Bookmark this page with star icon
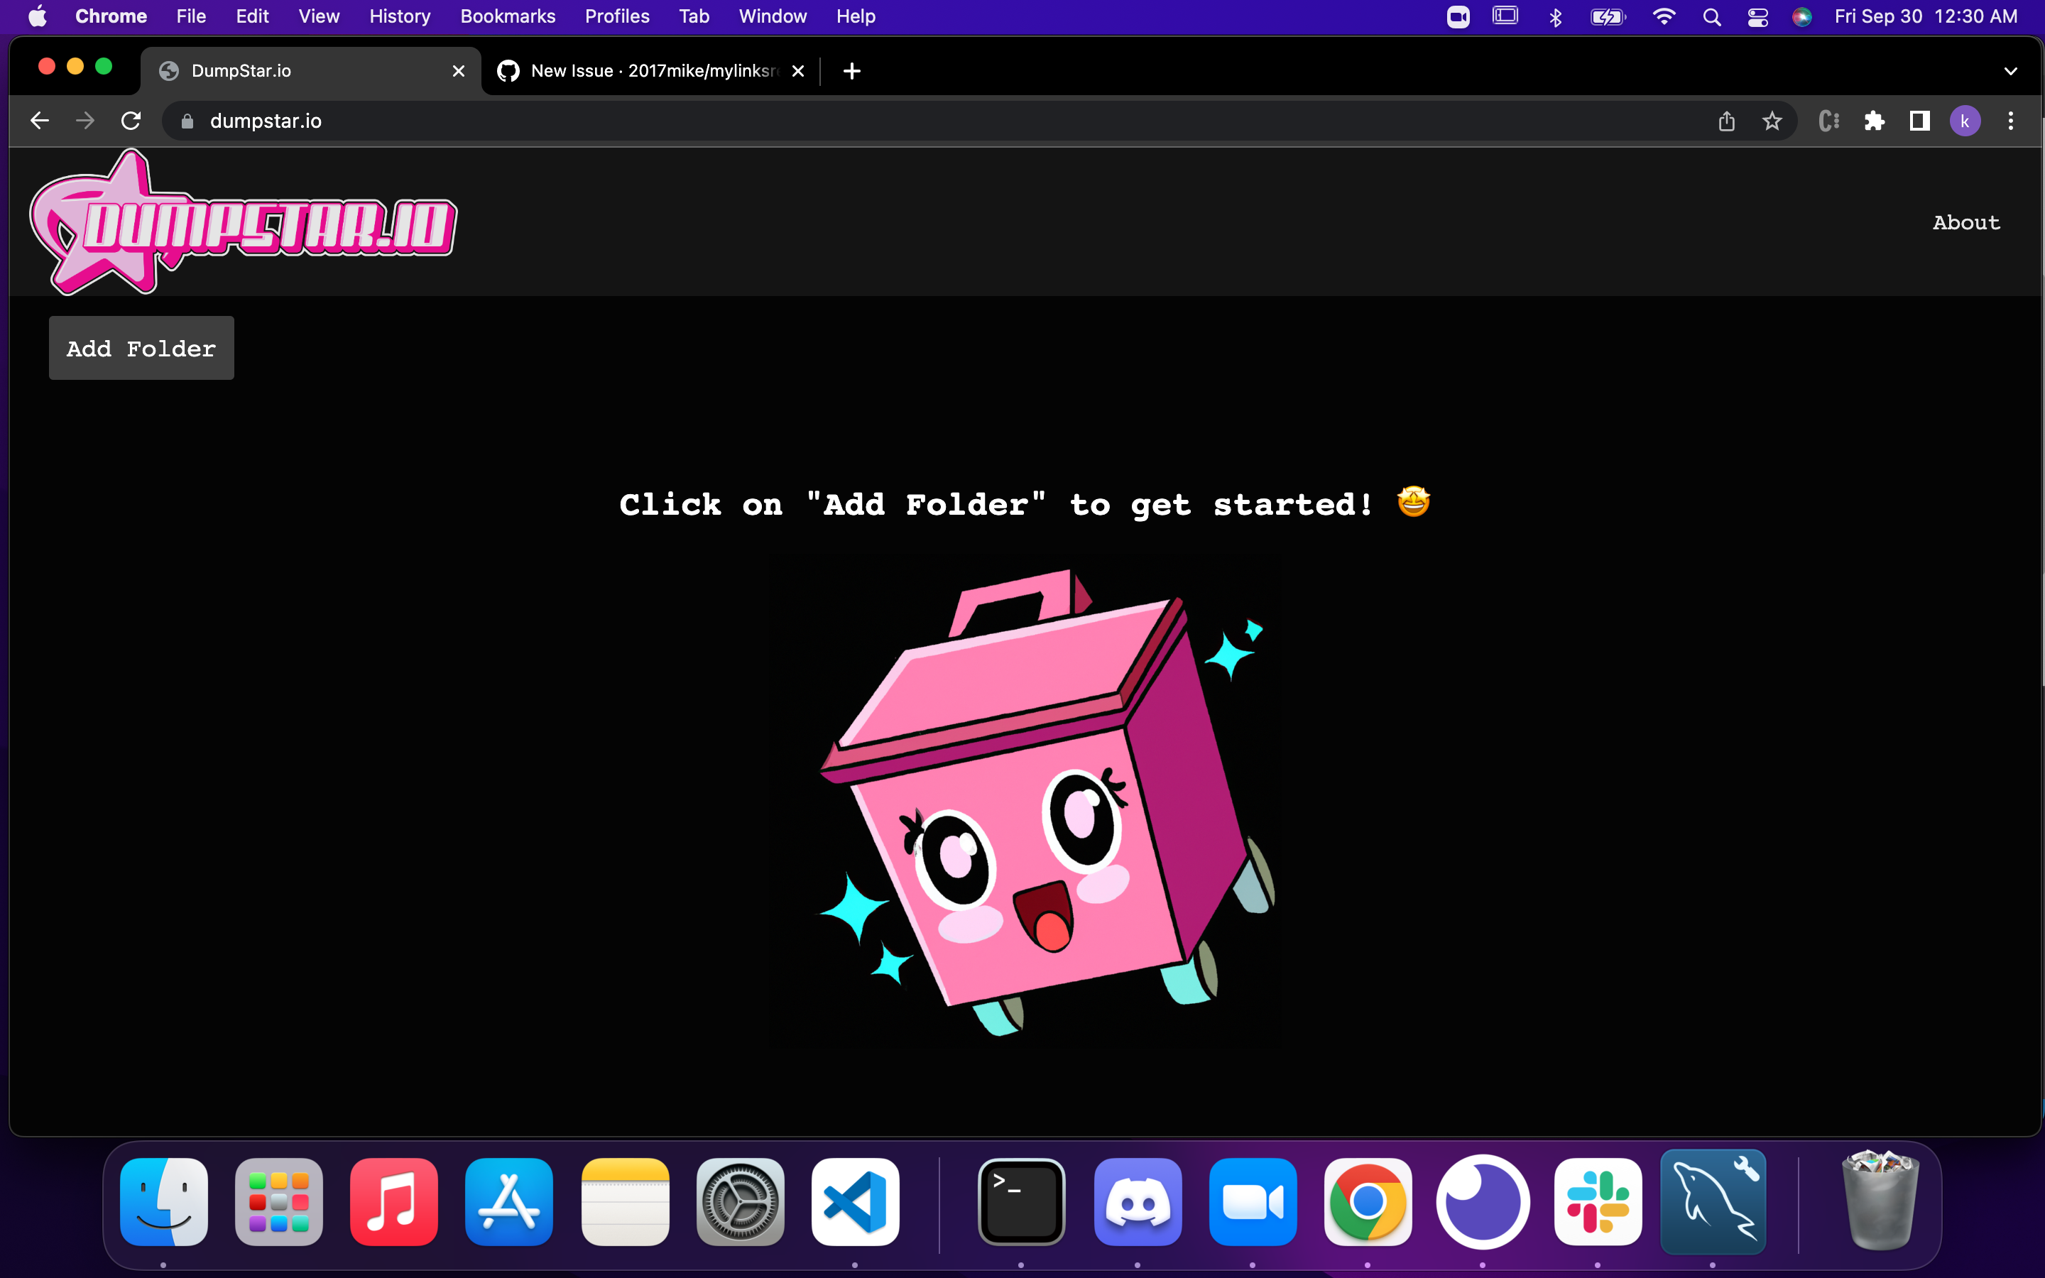The image size is (2045, 1278). pos(1772,121)
